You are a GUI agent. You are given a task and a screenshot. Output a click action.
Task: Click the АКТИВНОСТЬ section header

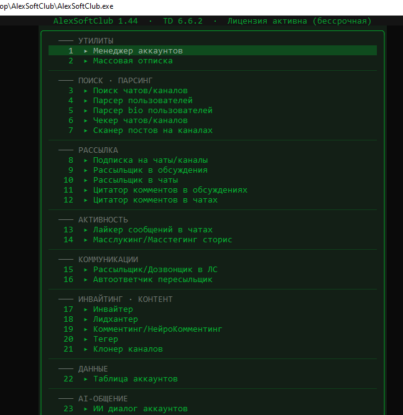pos(103,220)
